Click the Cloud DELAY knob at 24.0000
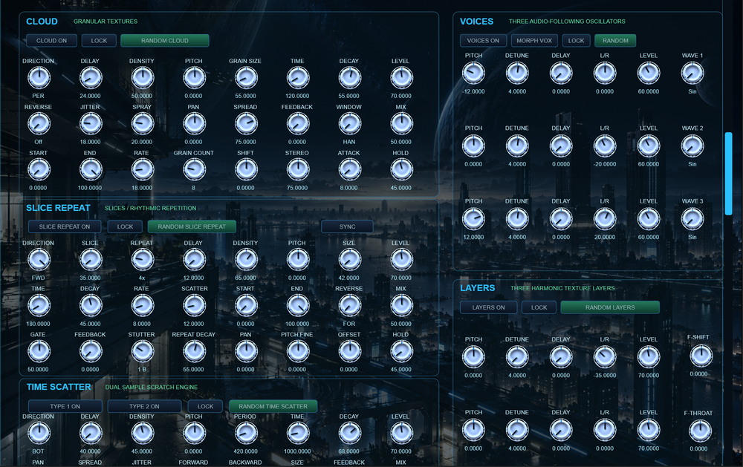Screen dimensions: 743x467 pyautogui.click(x=91, y=78)
